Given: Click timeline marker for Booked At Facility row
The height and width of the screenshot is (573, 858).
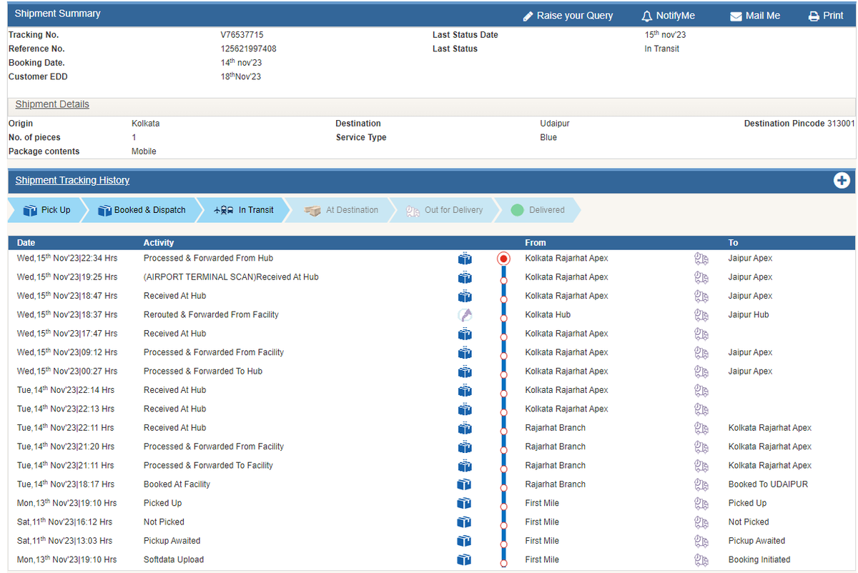Looking at the screenshot, I should tap(503, 487).
